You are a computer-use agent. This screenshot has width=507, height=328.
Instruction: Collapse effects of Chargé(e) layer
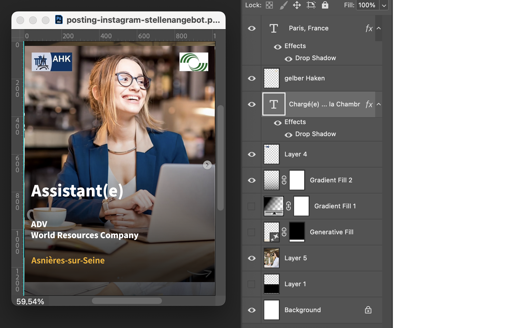coord(379,104)
